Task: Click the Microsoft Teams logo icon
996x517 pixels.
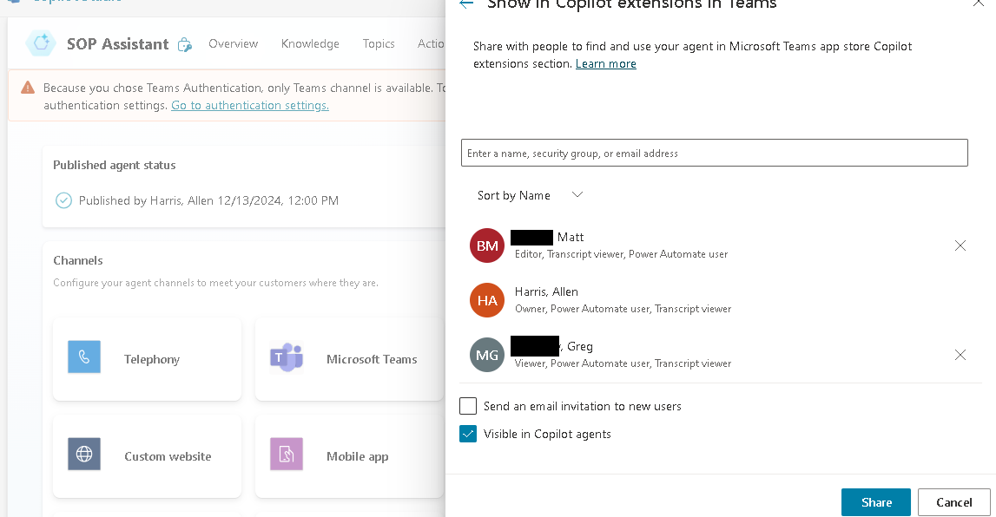Action: (286, 357)
